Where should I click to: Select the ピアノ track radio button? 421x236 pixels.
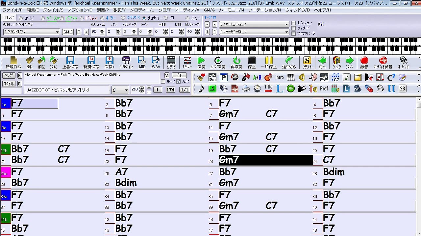click(x=62, y=18)
